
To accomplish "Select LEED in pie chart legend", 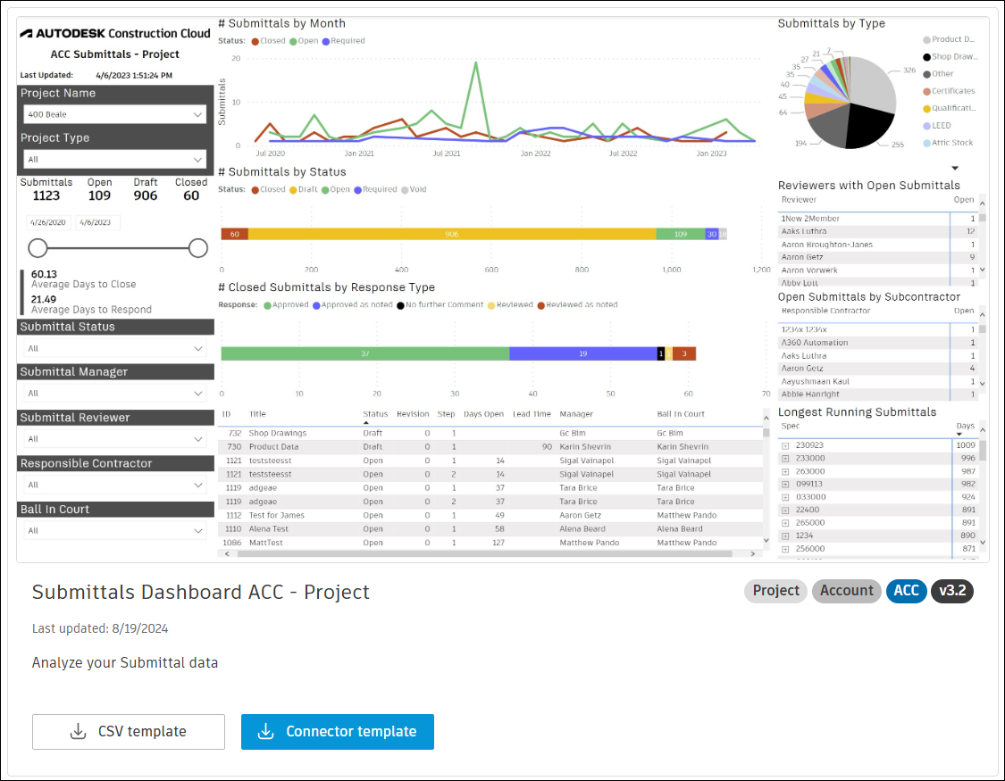I will pos(937,126).
